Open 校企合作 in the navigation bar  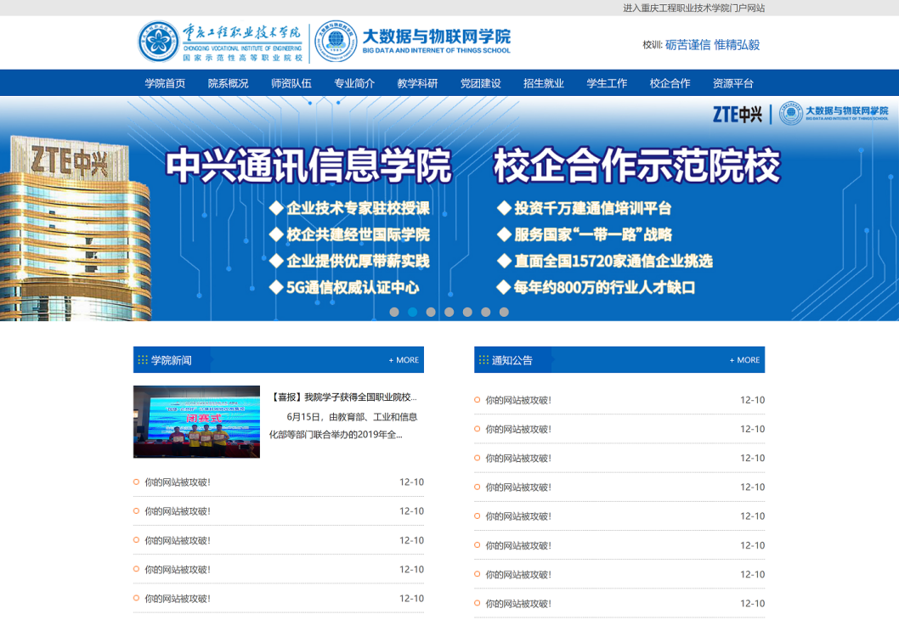coord(670,83)
